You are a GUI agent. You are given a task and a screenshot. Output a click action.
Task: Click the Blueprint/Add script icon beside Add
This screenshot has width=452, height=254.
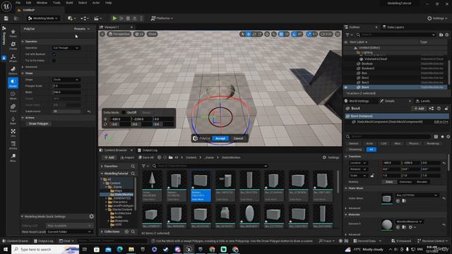pos(432,108)
